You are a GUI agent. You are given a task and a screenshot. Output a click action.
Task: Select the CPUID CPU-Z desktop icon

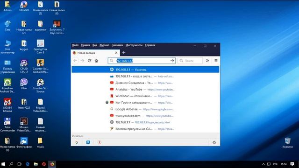click(24, 66)
